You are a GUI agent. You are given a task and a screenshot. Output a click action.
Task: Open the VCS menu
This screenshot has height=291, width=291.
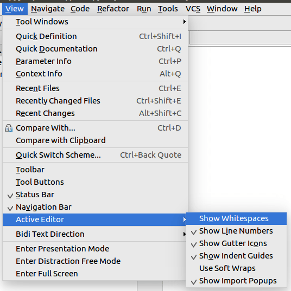tap(193, 9)
